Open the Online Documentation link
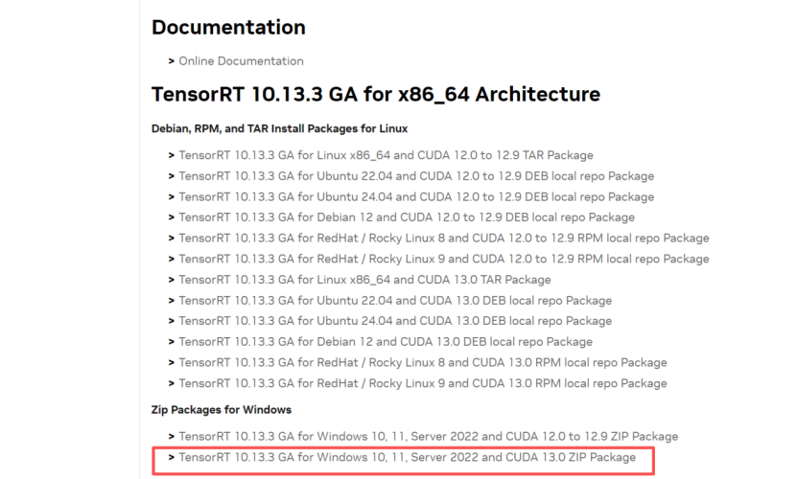Screen dimensions: 797x479 coord(241,61)
